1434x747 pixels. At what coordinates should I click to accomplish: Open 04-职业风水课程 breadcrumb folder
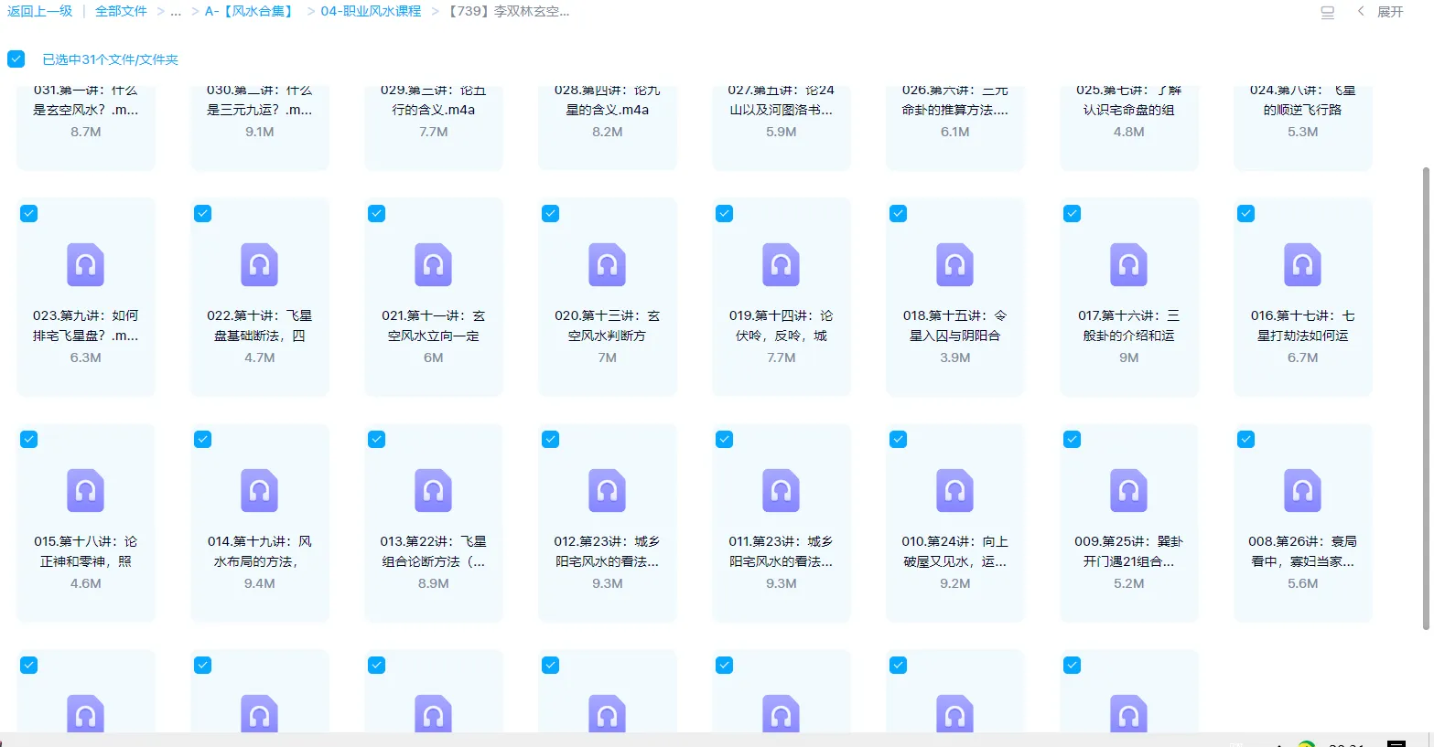tap(371, 11)
